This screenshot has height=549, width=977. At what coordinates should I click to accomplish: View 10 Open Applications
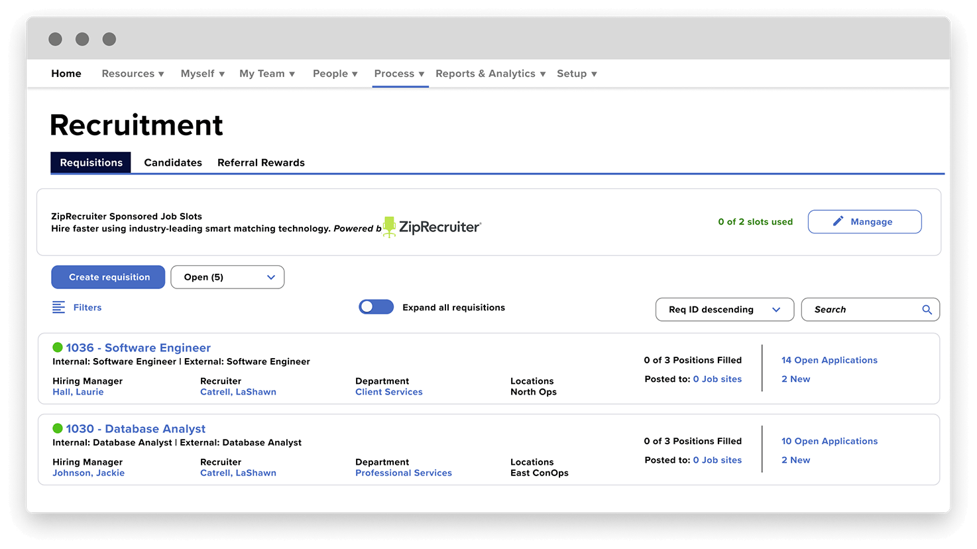tap(829, 441)
